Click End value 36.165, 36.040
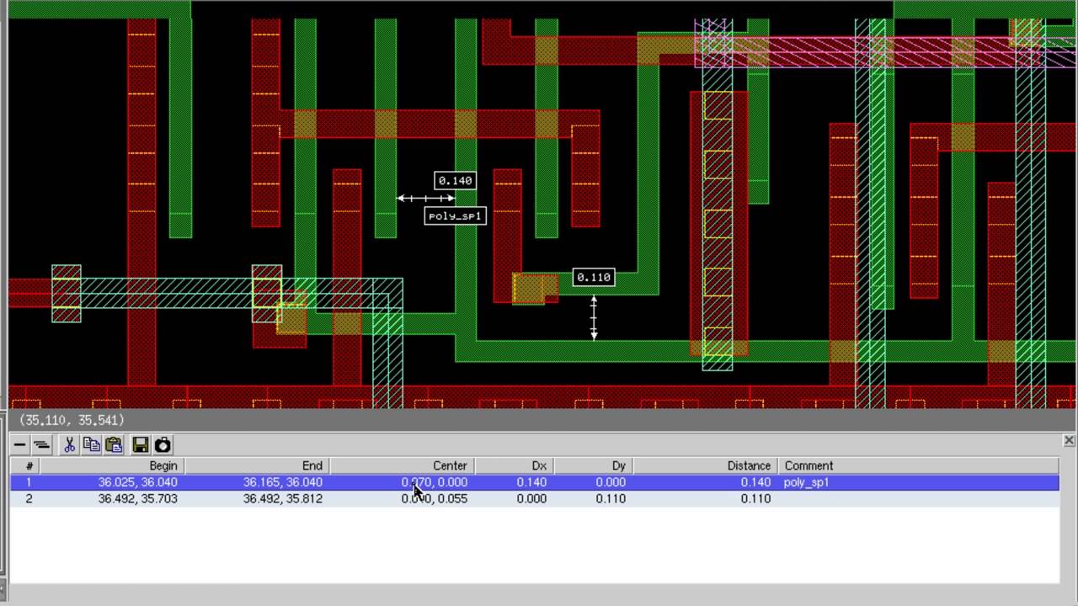 click(x=283, y=482)
